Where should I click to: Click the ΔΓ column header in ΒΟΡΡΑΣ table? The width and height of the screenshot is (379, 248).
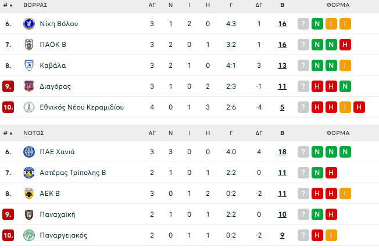click(259, 5)
